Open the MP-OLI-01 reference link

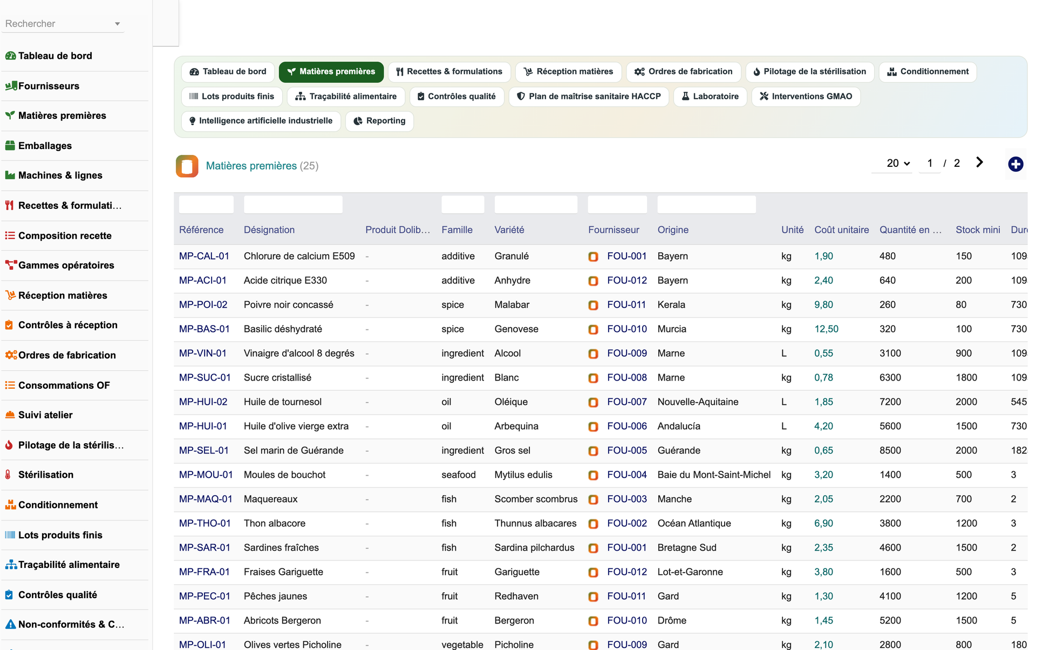pos(202,645)
